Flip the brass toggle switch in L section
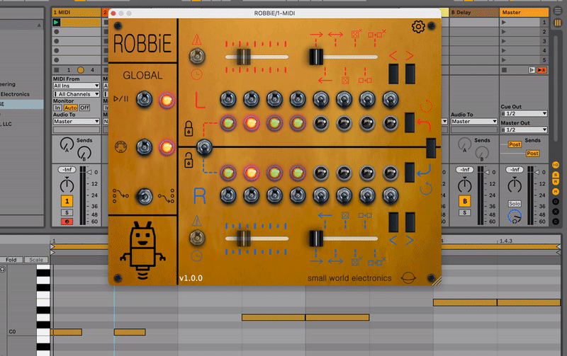This screenshot has width=567, height=356. [x=197, y=57]
